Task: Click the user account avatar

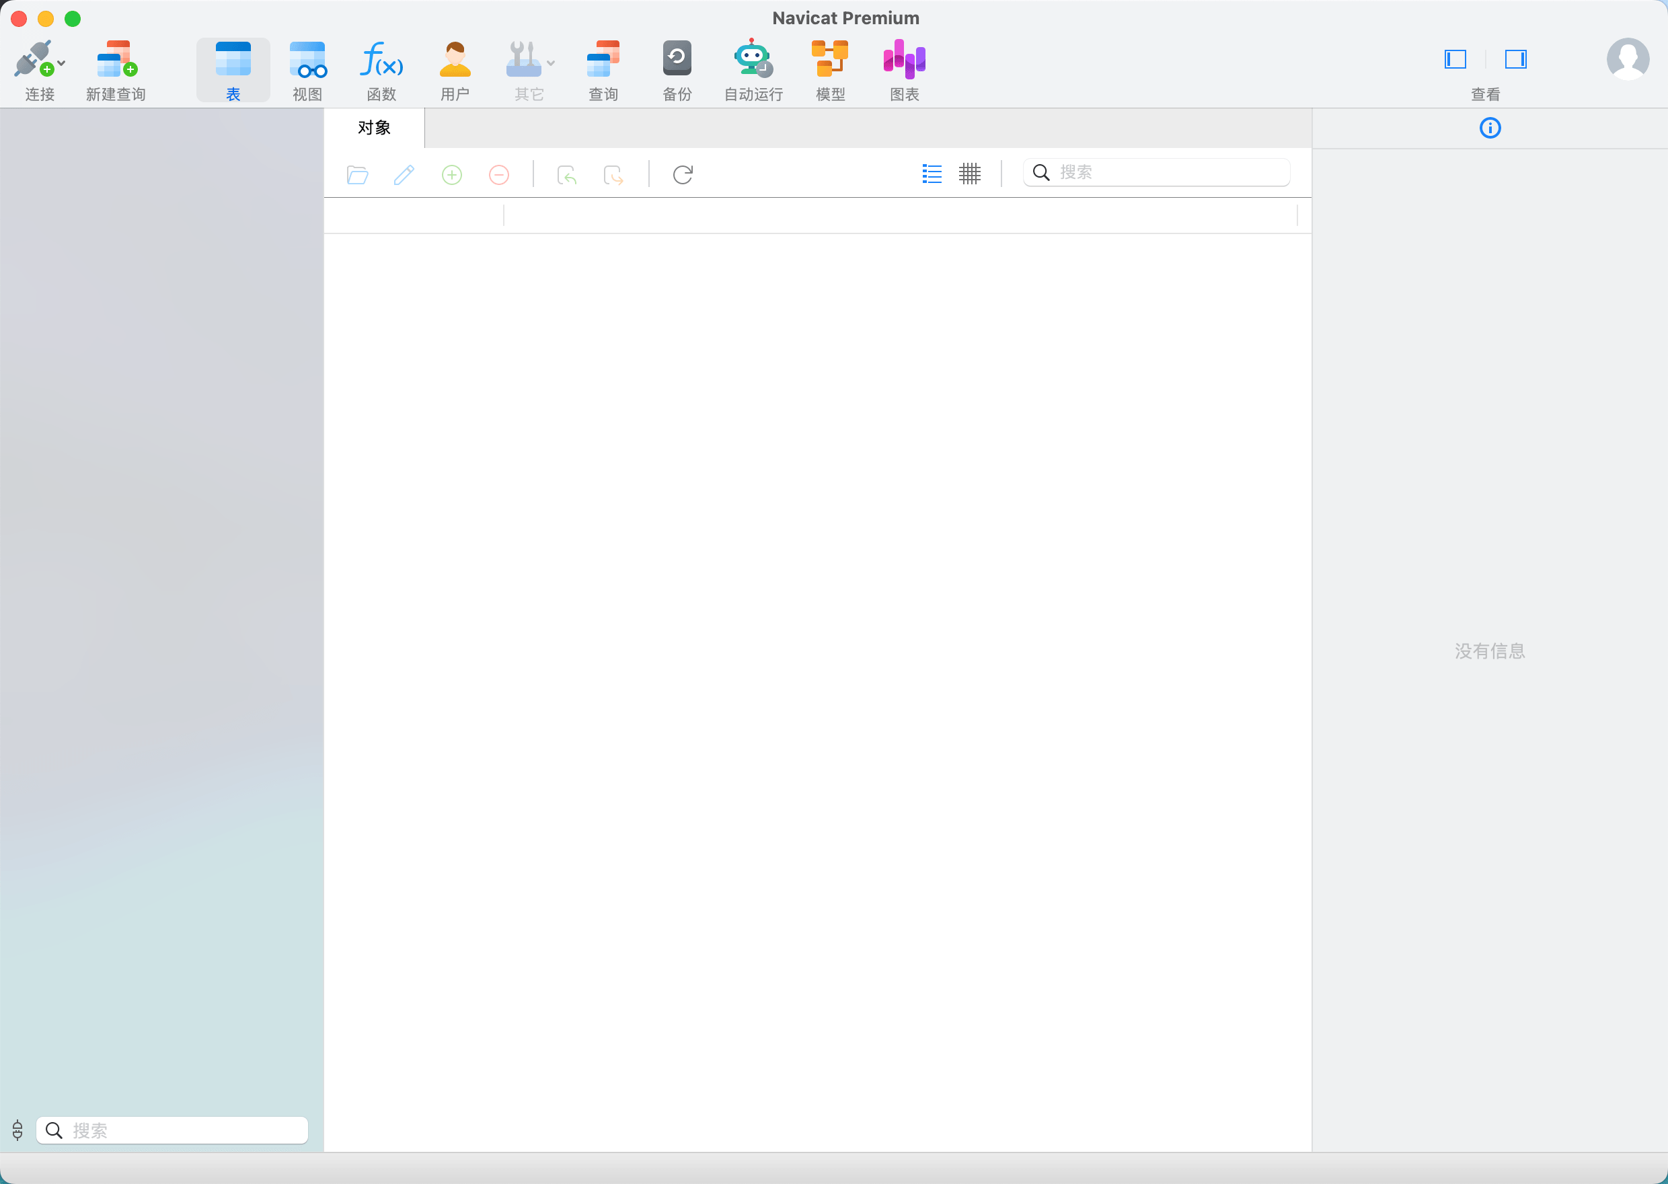Action: tap(1627, 59)
